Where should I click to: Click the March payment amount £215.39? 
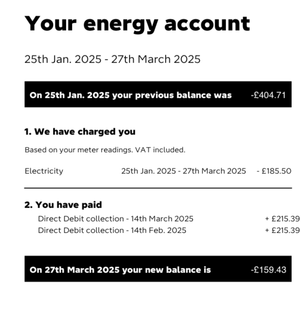[x=282, y=219]
